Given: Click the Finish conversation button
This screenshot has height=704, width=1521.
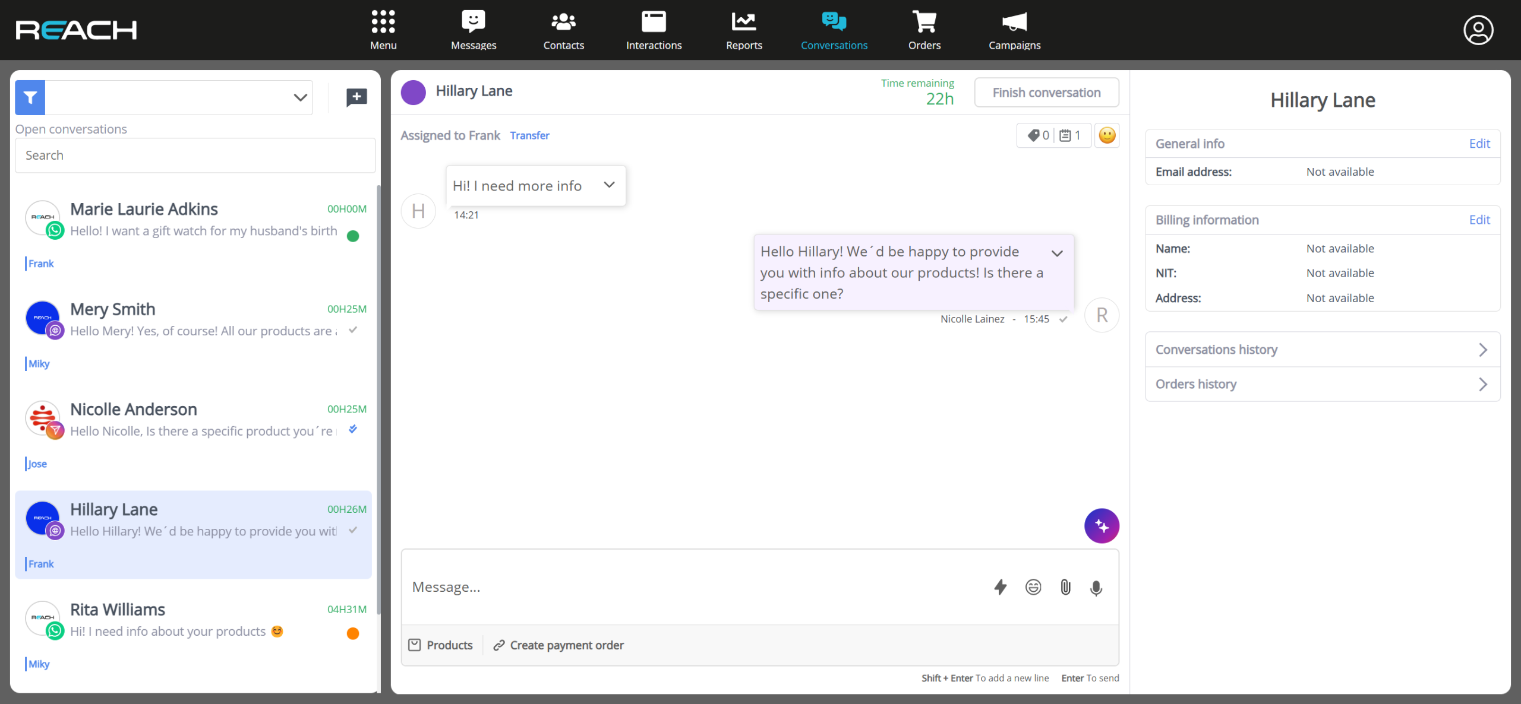Looking at the screenshot, I should (x=1046, y=93).
